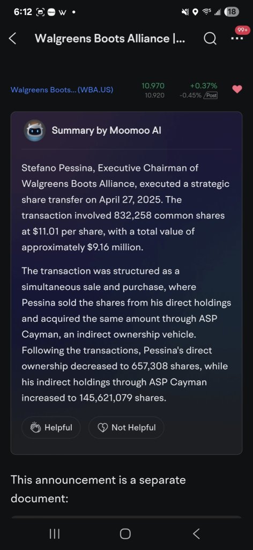
Task: Toggle the pink heart watchlist icon
Action: pyautogui.click(x=237, y=89)
